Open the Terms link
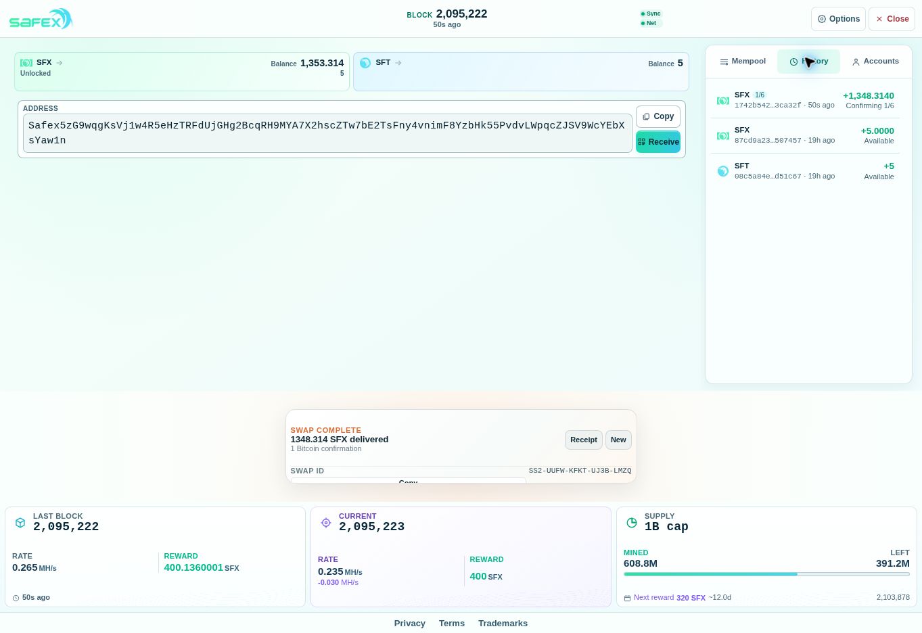Screen dimensions: 922x633 click(452, 624)
